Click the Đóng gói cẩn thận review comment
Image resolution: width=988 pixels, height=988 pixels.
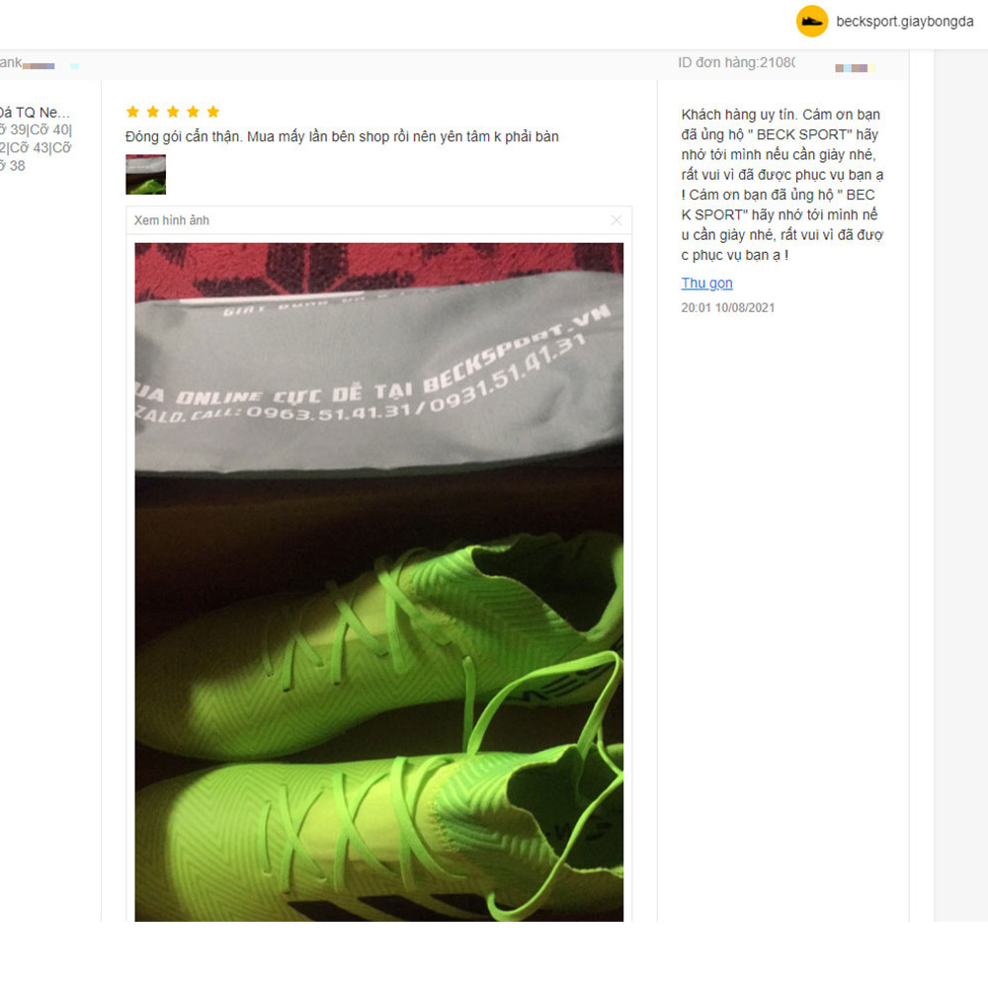(x=342, y=136)
